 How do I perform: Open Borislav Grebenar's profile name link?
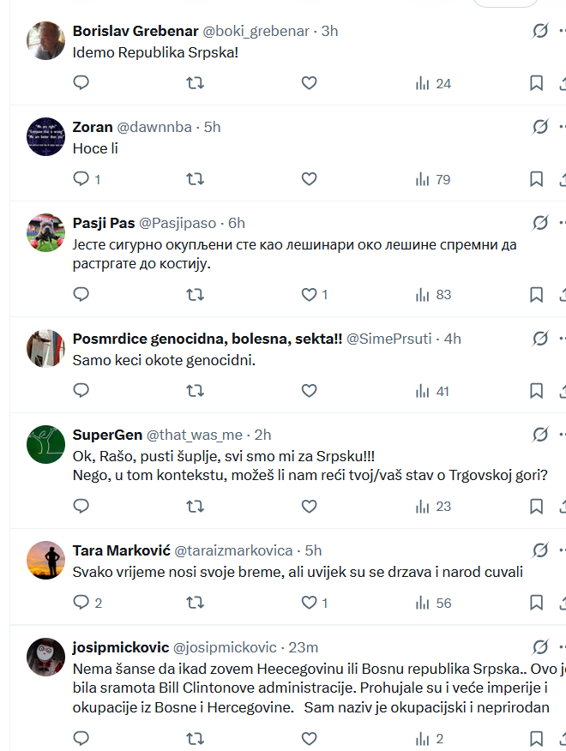tap(135, 31)
